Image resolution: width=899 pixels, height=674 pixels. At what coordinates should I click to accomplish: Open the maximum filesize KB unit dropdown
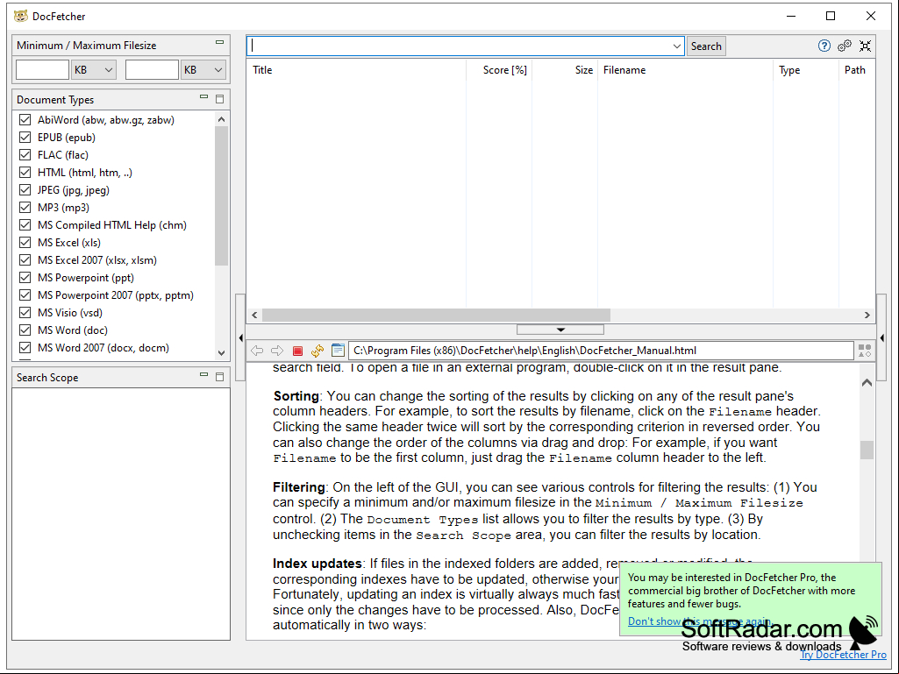click(x=203, y=70)
